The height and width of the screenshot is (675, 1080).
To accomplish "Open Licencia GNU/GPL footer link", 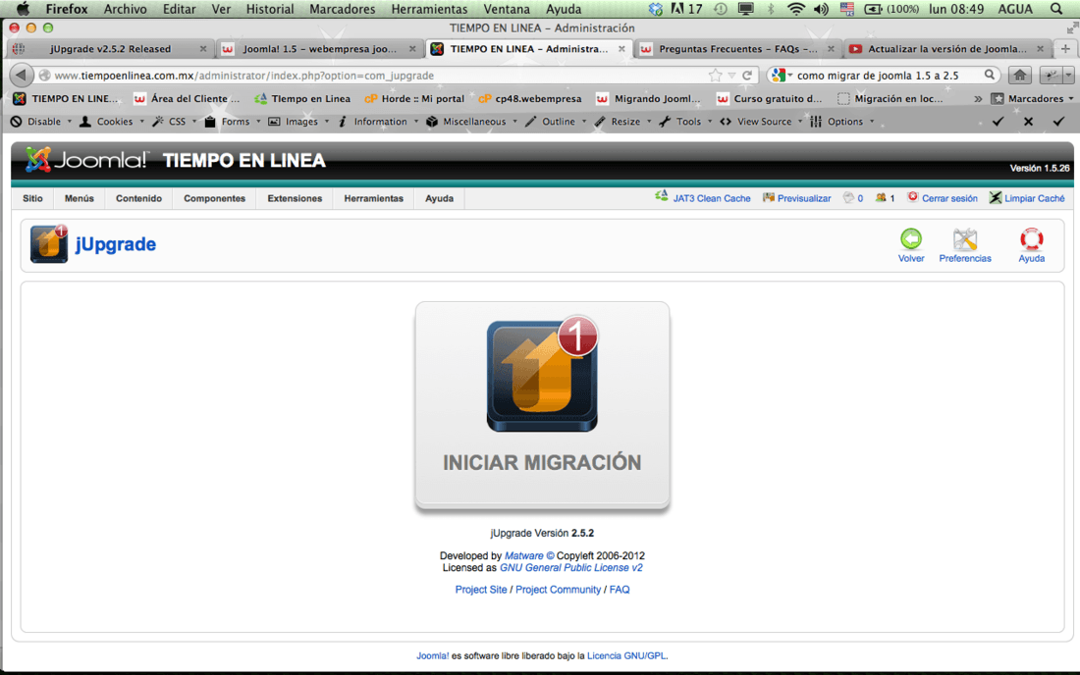I will 626,655.
